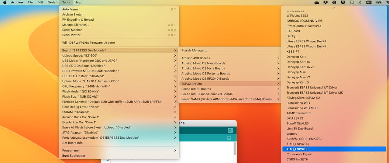Select ATMegaZero ESP32-S2 board

[334, 98]
